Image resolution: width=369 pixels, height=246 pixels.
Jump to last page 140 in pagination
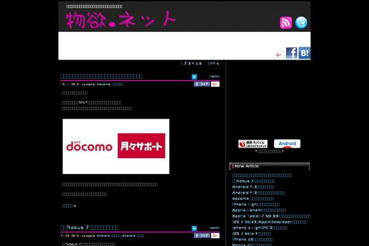tap(212, 63)
